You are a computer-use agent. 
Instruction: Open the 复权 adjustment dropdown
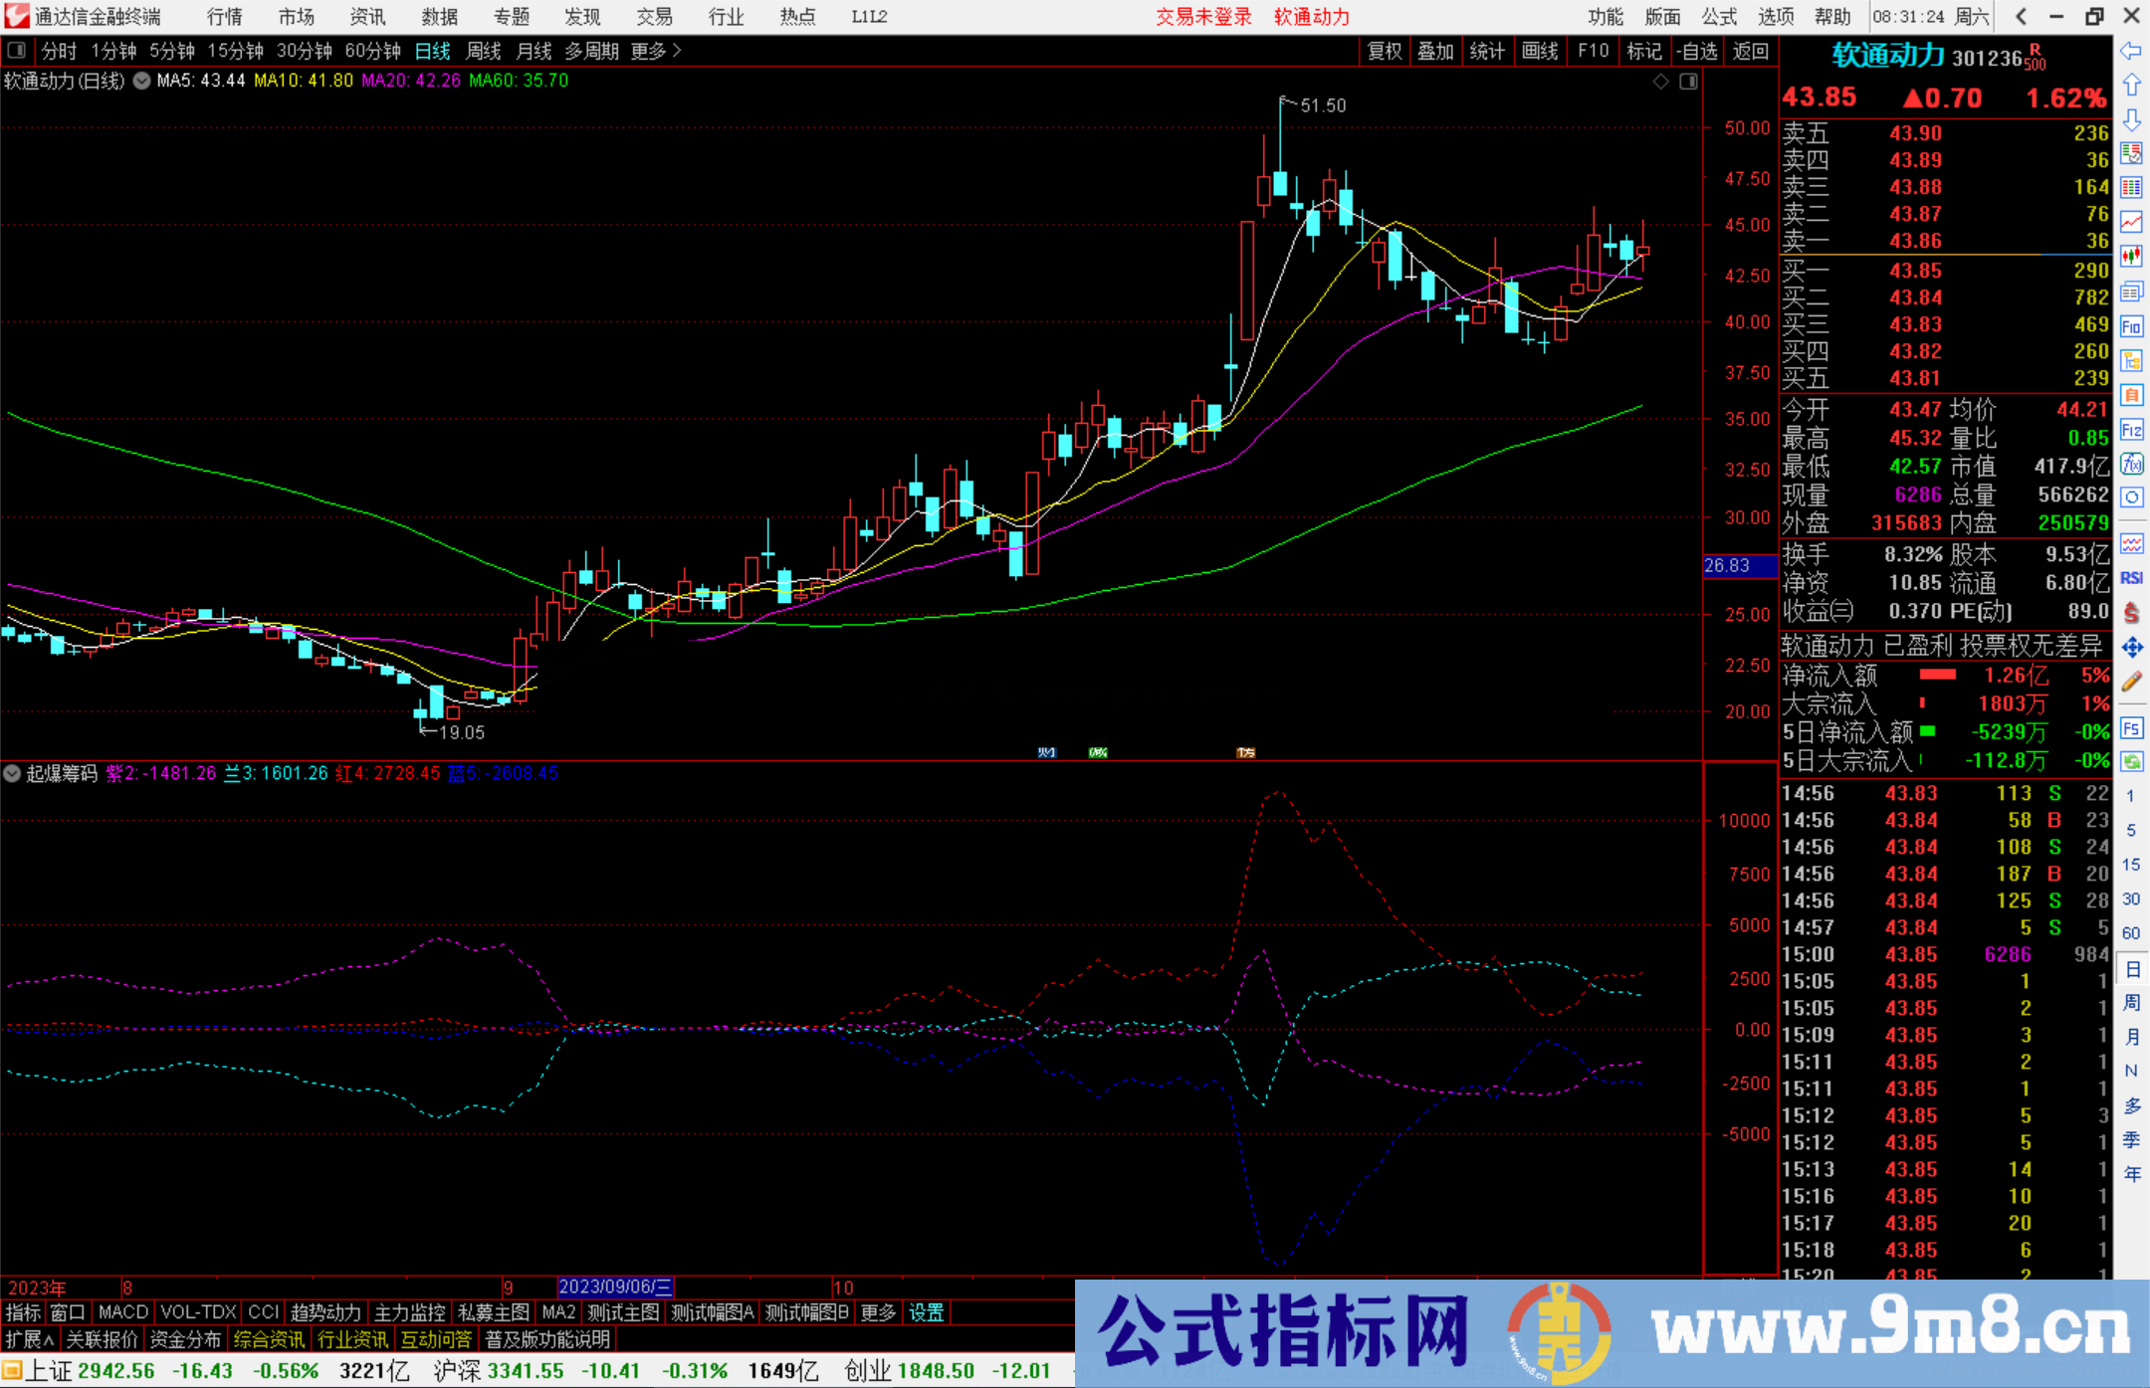tap(1385, 51)
